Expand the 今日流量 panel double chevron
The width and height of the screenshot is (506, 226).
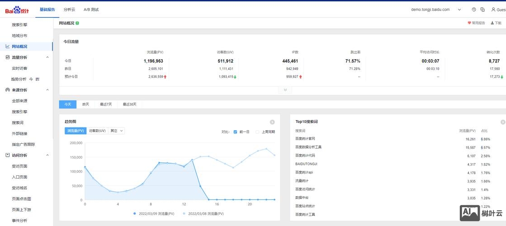point(285,90)
